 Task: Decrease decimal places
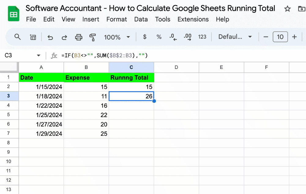click(173, 37)
